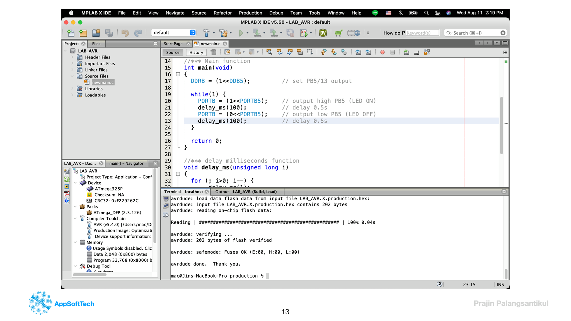Viewport: 571px width, 321px height.
Task: Click the Undo arrow icon
Action: pos(125,33)
